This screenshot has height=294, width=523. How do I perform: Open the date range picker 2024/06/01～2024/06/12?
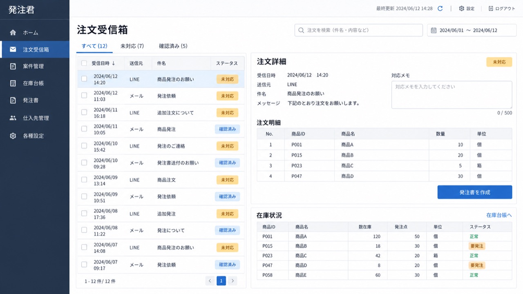472,30
